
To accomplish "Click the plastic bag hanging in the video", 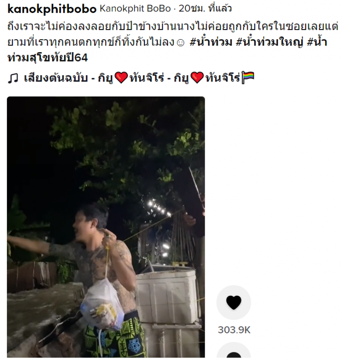I will tap(101, 304).
